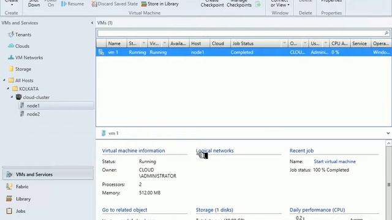Click Discard Saved State button
The height and width of the screenshot is (220, 392).
115,4
